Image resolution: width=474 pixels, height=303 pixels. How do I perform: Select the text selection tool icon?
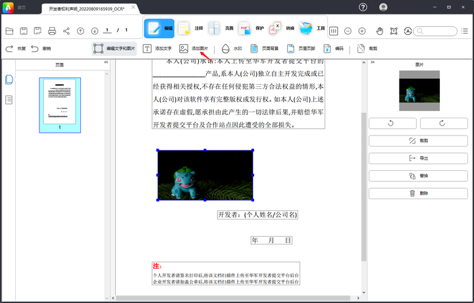tap(394, 31)
